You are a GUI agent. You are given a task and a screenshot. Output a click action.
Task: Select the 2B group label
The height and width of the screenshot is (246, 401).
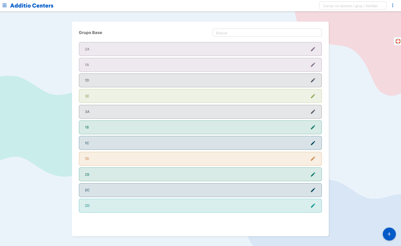pos(87,175)
